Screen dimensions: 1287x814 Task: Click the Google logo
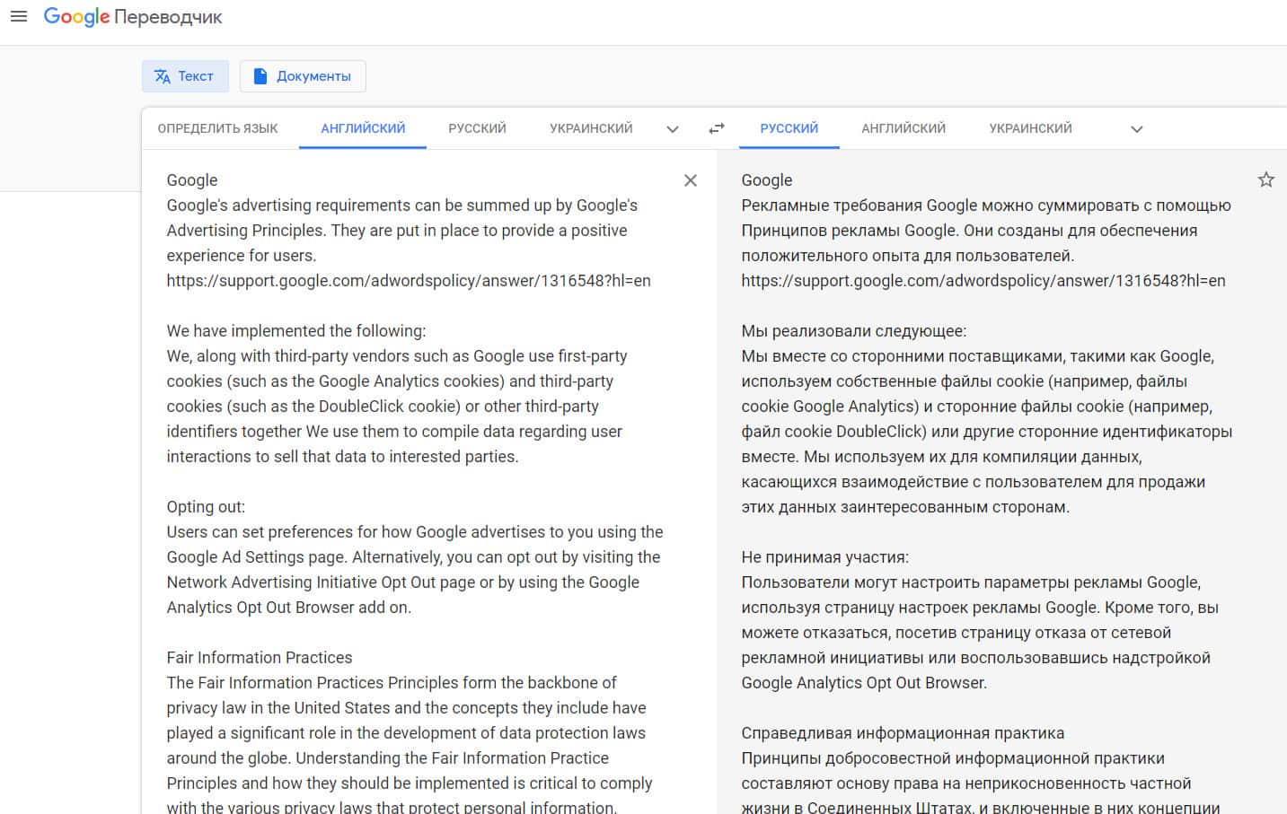pyautogui.click(x=76, y=17)
